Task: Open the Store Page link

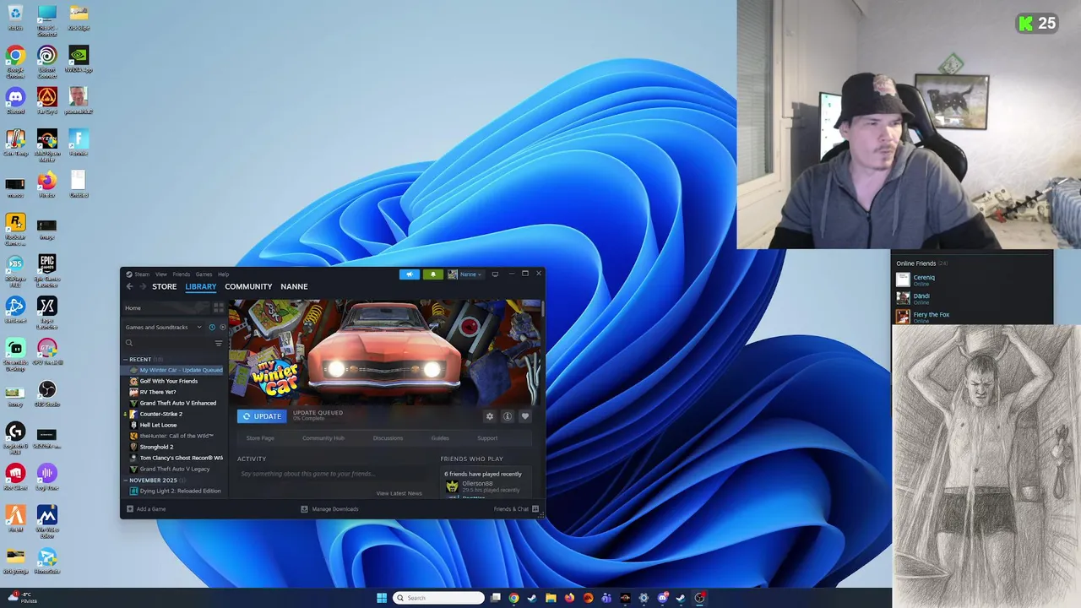Action: 260,438
